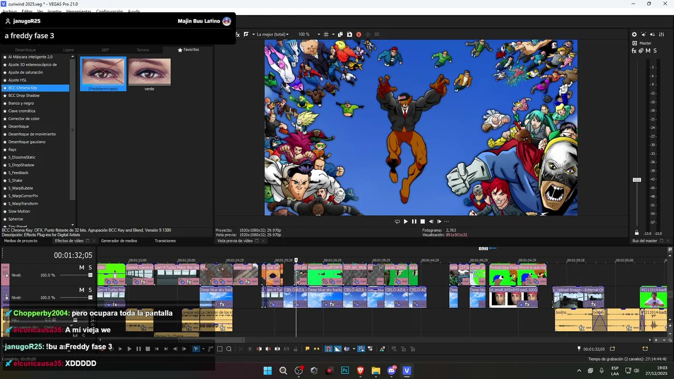This screenshot has height=379, width=674.
Task: Open Windows Search on the taskbar
Action: (x=283, y=371)
